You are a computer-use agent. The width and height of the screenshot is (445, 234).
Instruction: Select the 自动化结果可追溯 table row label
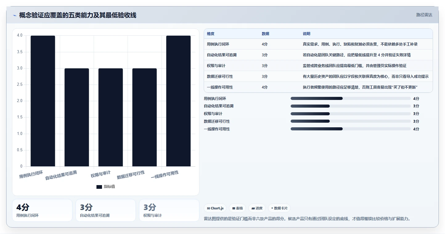pos(222,55)
